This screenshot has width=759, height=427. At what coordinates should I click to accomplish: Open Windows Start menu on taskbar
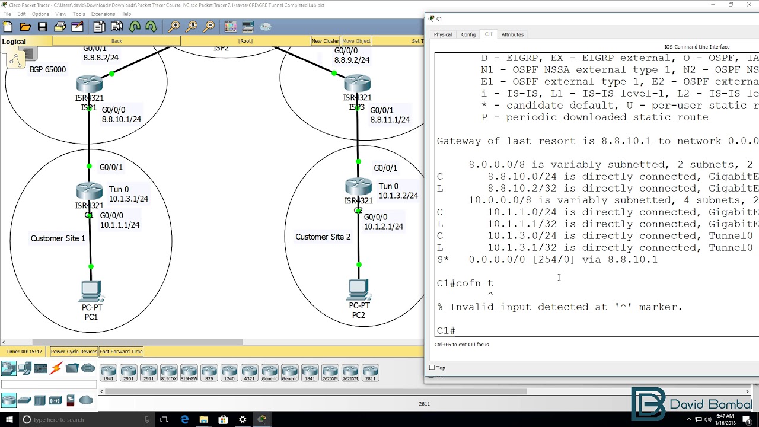tap(8, 419)
